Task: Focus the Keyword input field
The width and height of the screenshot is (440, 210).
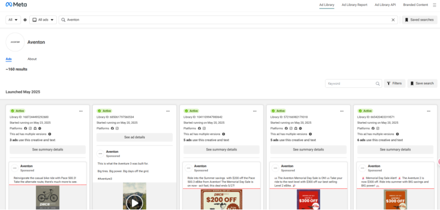Action: (353, 83)
